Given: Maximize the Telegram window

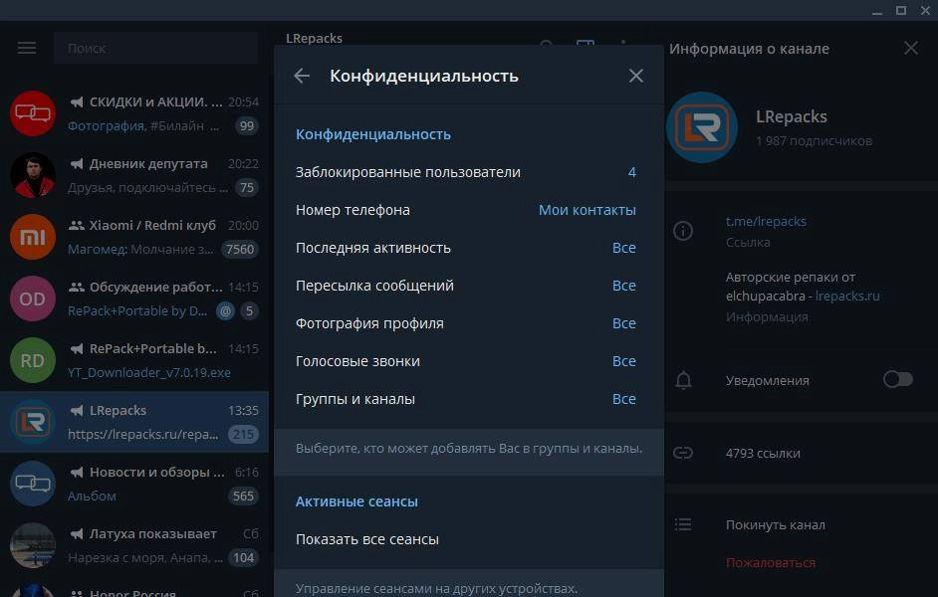Looking at the screenshot, I should click(x=901, y=10).
